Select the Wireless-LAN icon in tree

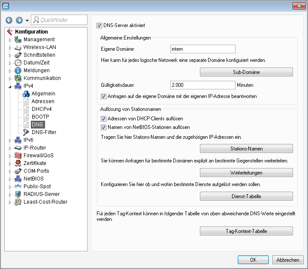18,47
